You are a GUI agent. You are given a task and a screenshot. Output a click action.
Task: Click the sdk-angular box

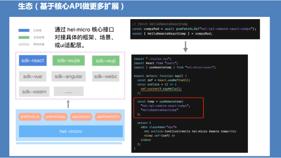click(69, 77)
